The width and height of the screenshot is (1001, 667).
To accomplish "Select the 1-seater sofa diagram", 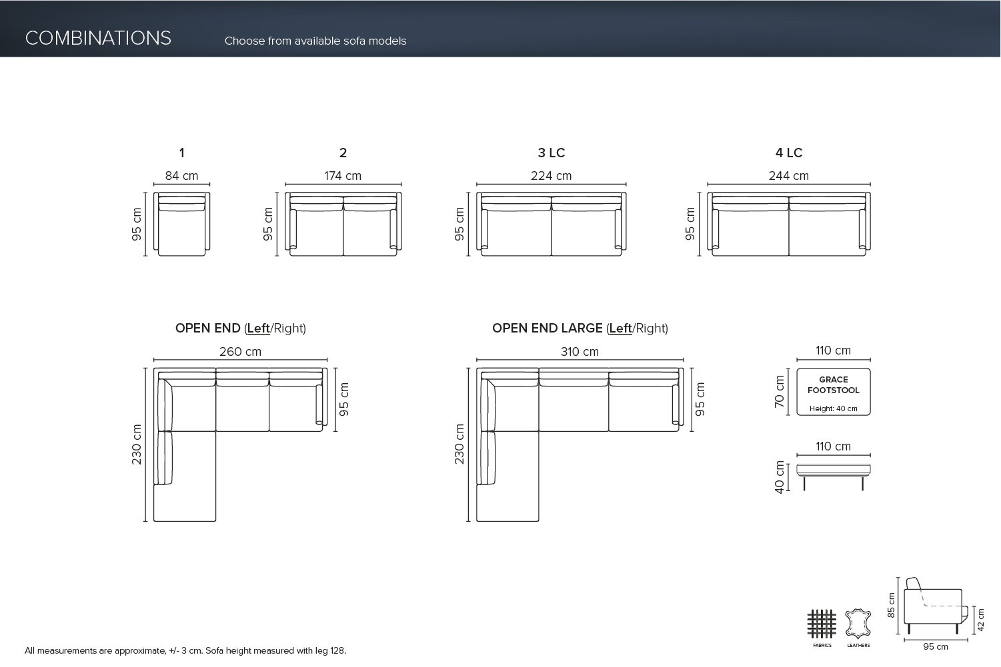I will [x=181, y=224].
